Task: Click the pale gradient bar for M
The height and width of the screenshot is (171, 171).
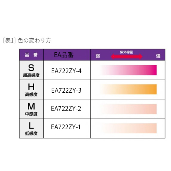Action: (x=128, y=109)
